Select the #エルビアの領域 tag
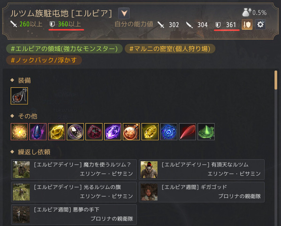 tap(64, 49)
